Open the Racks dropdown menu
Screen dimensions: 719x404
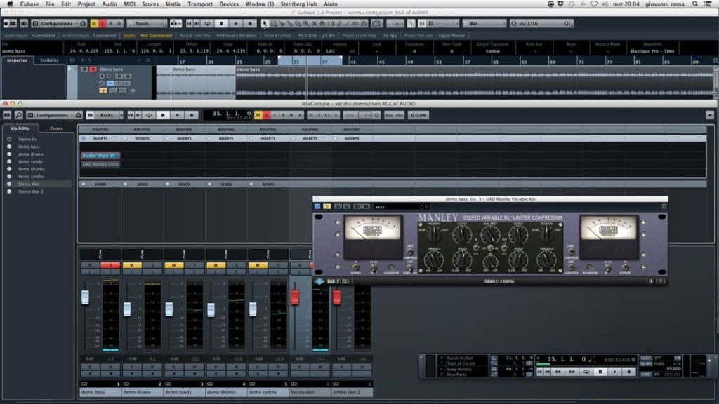point(106,115)
